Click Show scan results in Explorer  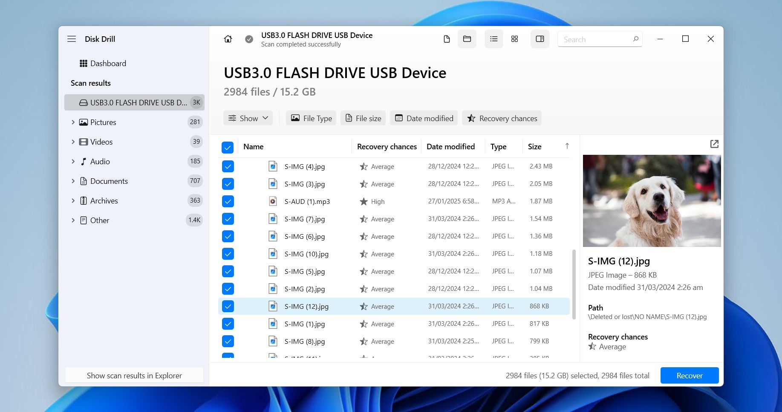(x=134, y=375)
